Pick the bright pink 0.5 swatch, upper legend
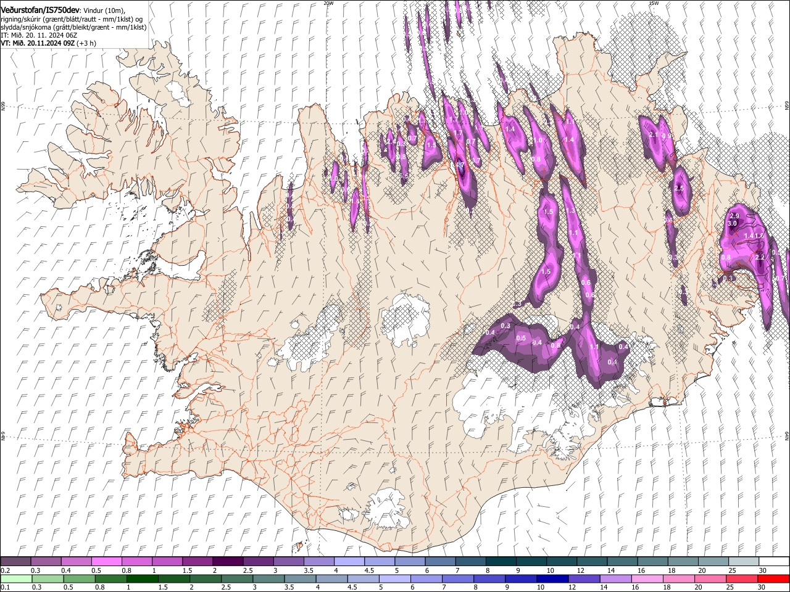Viewport: 790px width, 592px height. point(106,561)
